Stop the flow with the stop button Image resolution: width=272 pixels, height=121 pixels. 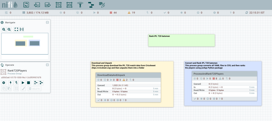28,83
